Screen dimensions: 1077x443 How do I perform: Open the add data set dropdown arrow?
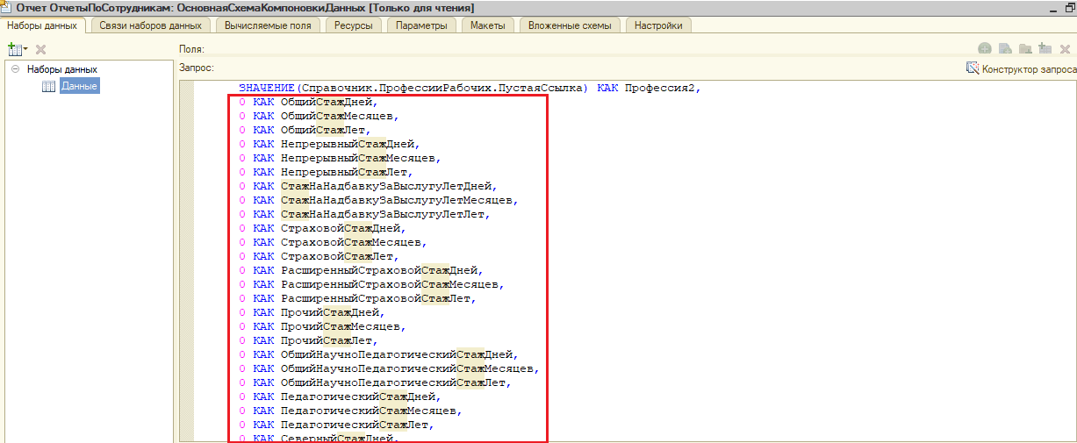coord(25,50)
